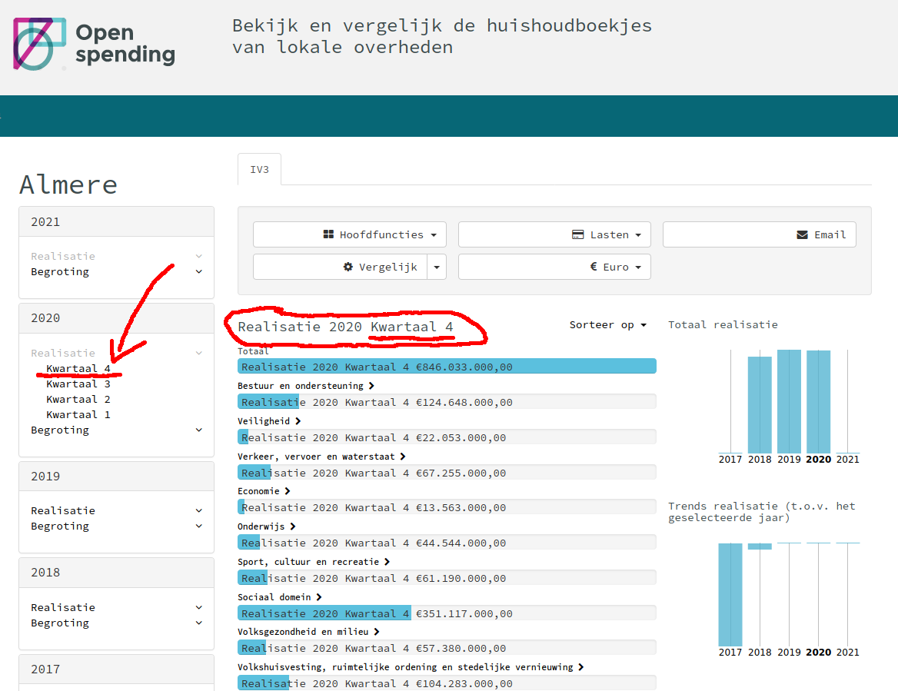The width and height of the screenshot is (898, 691).
Task: Select Kwartaal 2 under 2020 Realisatie
Action: tap(78, 399)
